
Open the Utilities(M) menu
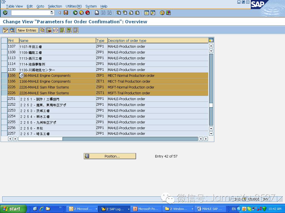pos(73,6)
